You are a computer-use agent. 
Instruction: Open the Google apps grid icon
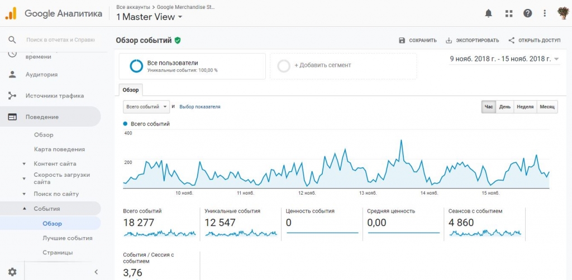[x=509, y=13]
